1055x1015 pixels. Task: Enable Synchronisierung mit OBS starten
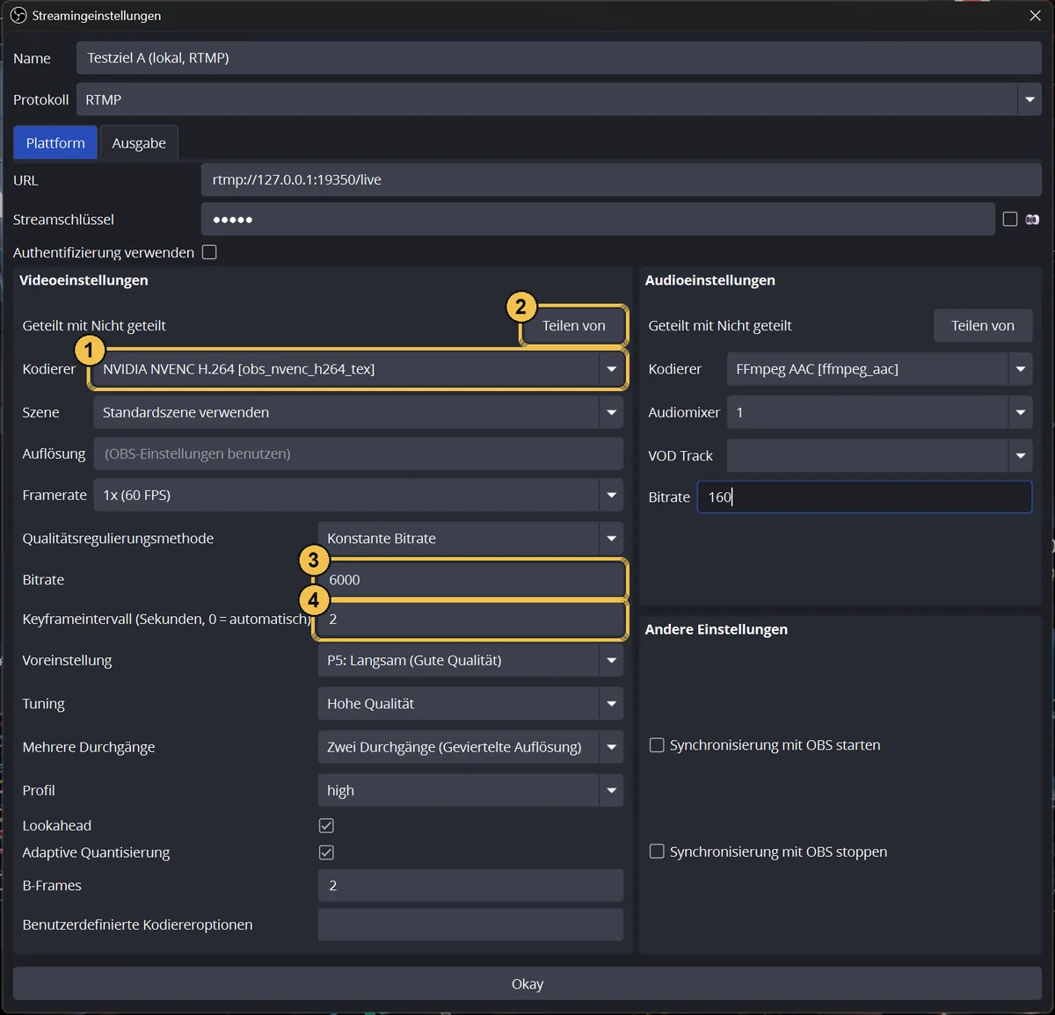pos(657,745)
